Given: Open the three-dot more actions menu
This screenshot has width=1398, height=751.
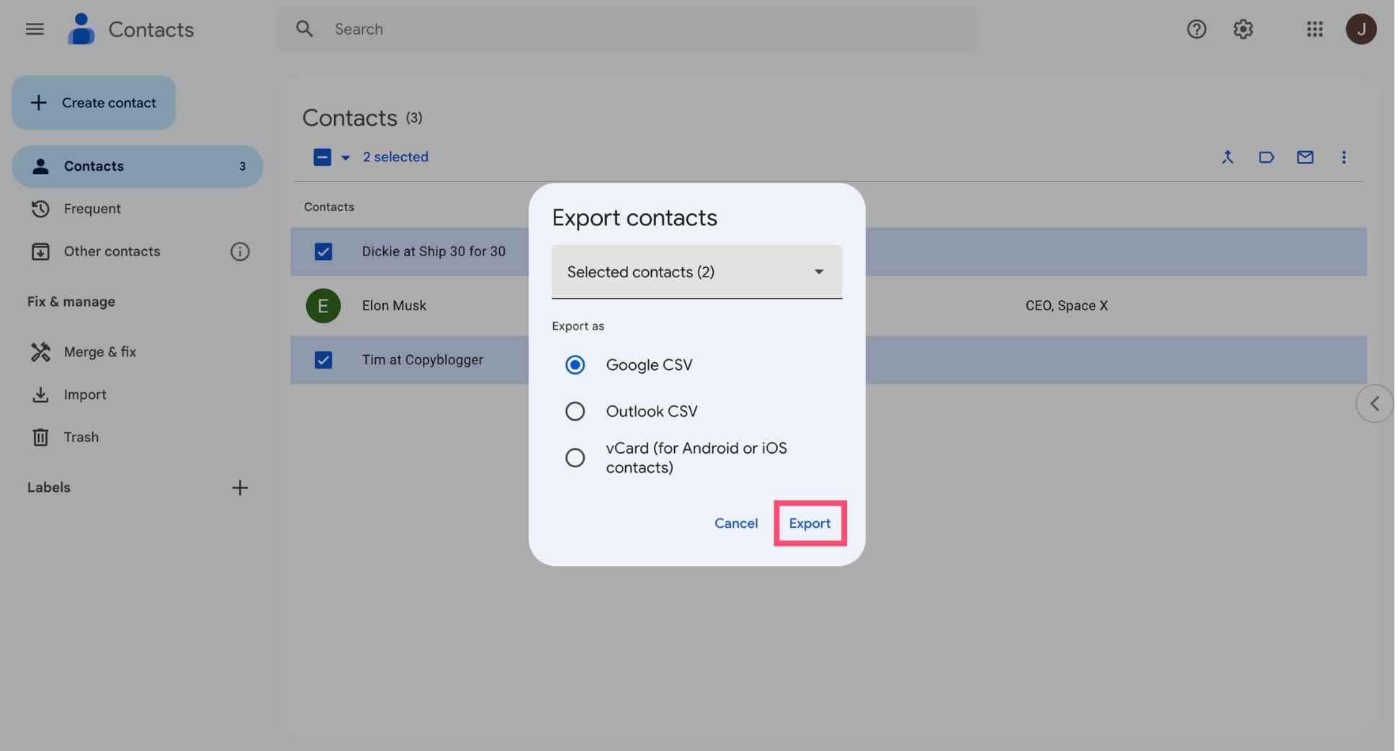Looking at the screenshot, I should (x=1343, y=157).
